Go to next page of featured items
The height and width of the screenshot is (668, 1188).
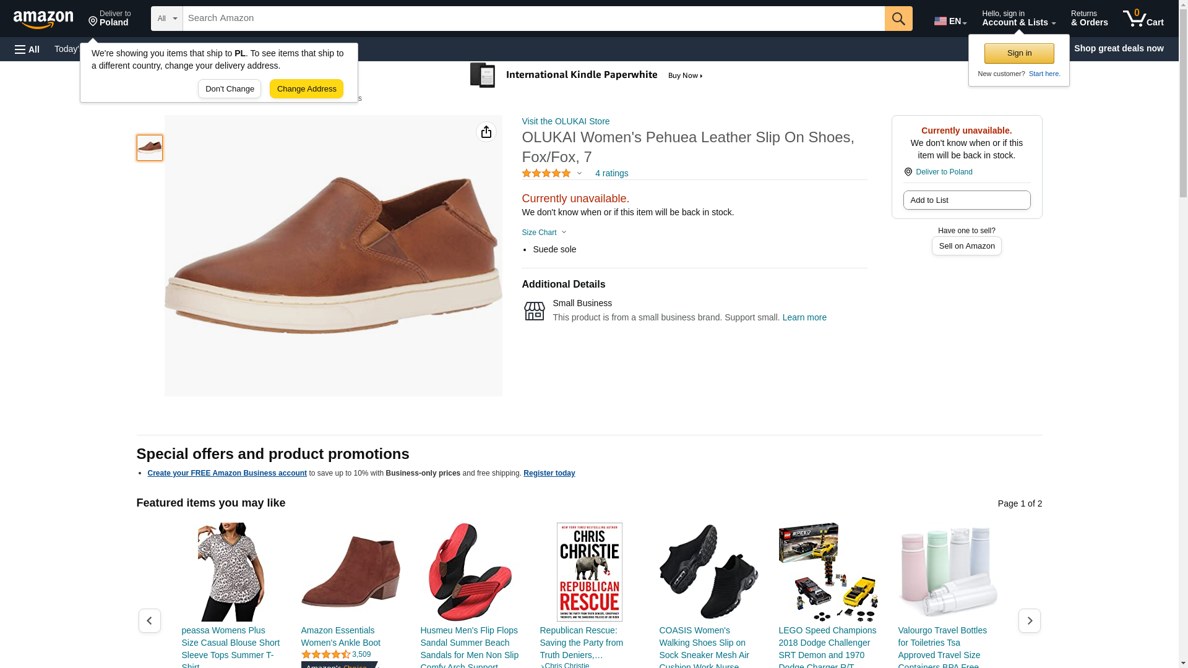[1029, 620]
